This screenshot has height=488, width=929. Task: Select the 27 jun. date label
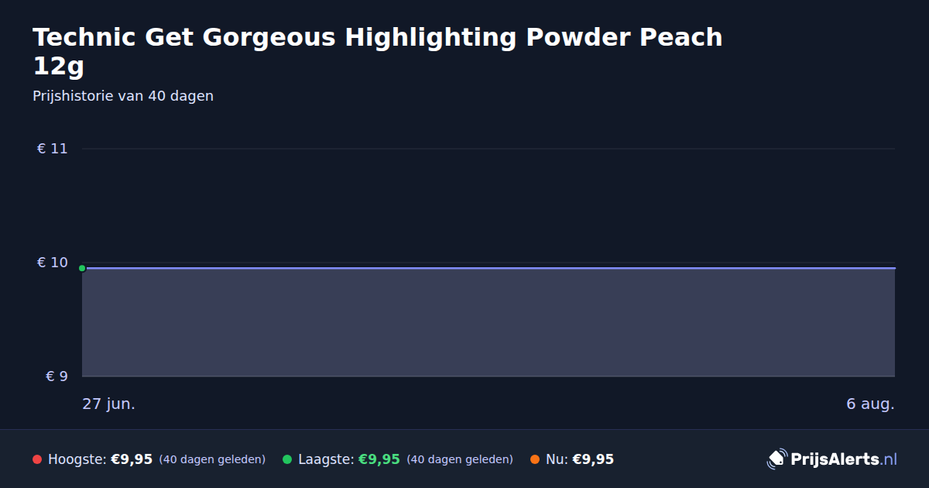(109, 404)
